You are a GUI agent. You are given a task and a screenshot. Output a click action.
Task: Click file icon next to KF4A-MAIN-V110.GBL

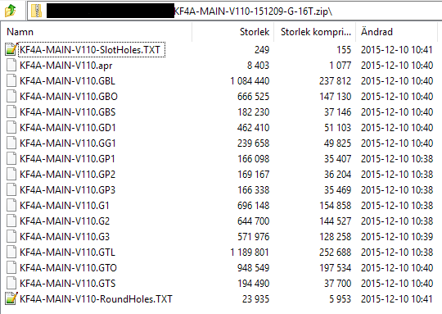click(11, 81)
